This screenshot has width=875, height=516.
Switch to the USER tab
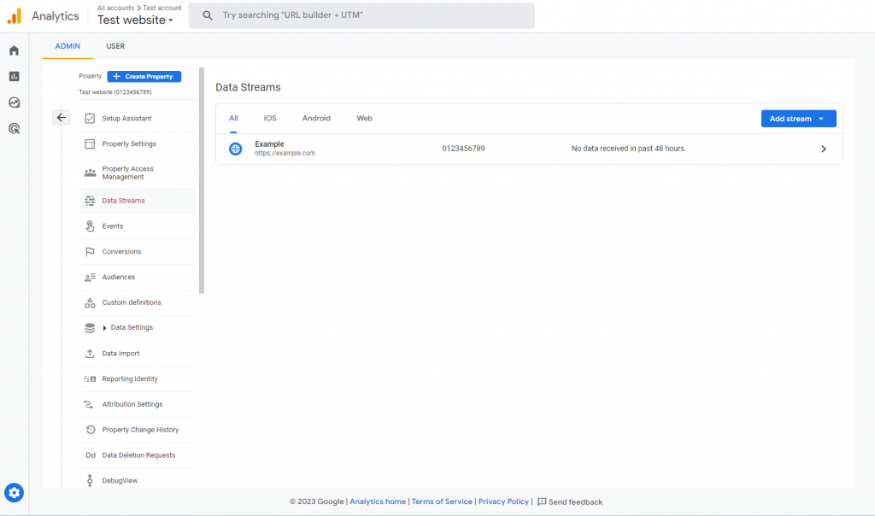coord(115,46)
